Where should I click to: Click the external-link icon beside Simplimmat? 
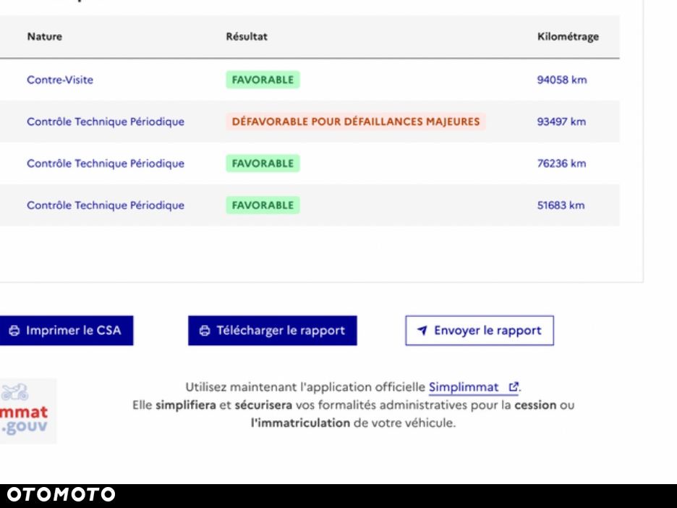tap(514, 386)
